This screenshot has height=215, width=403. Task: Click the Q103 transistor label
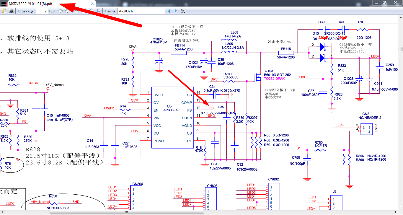tap(269, 71)
